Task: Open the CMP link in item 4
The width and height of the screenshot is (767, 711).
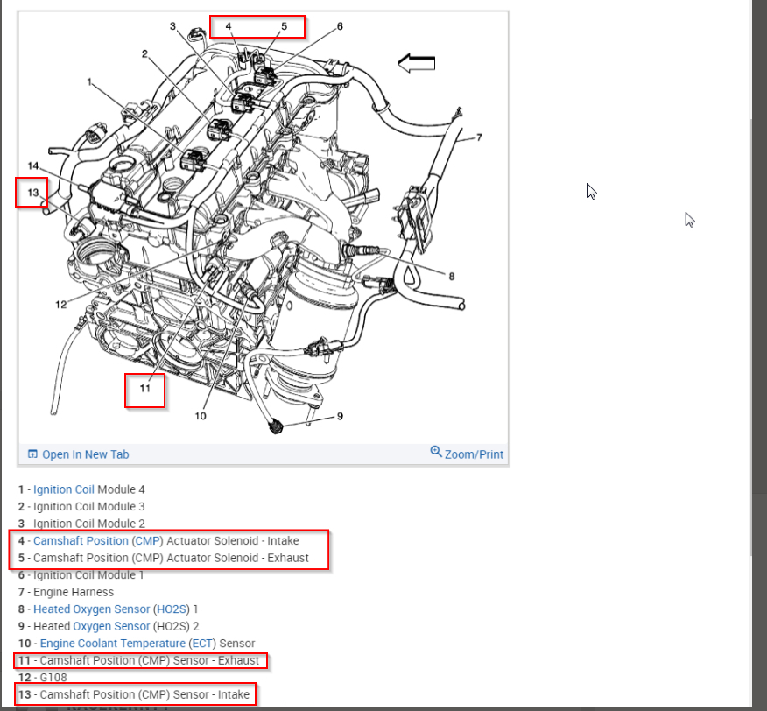Action: (148, 541)
